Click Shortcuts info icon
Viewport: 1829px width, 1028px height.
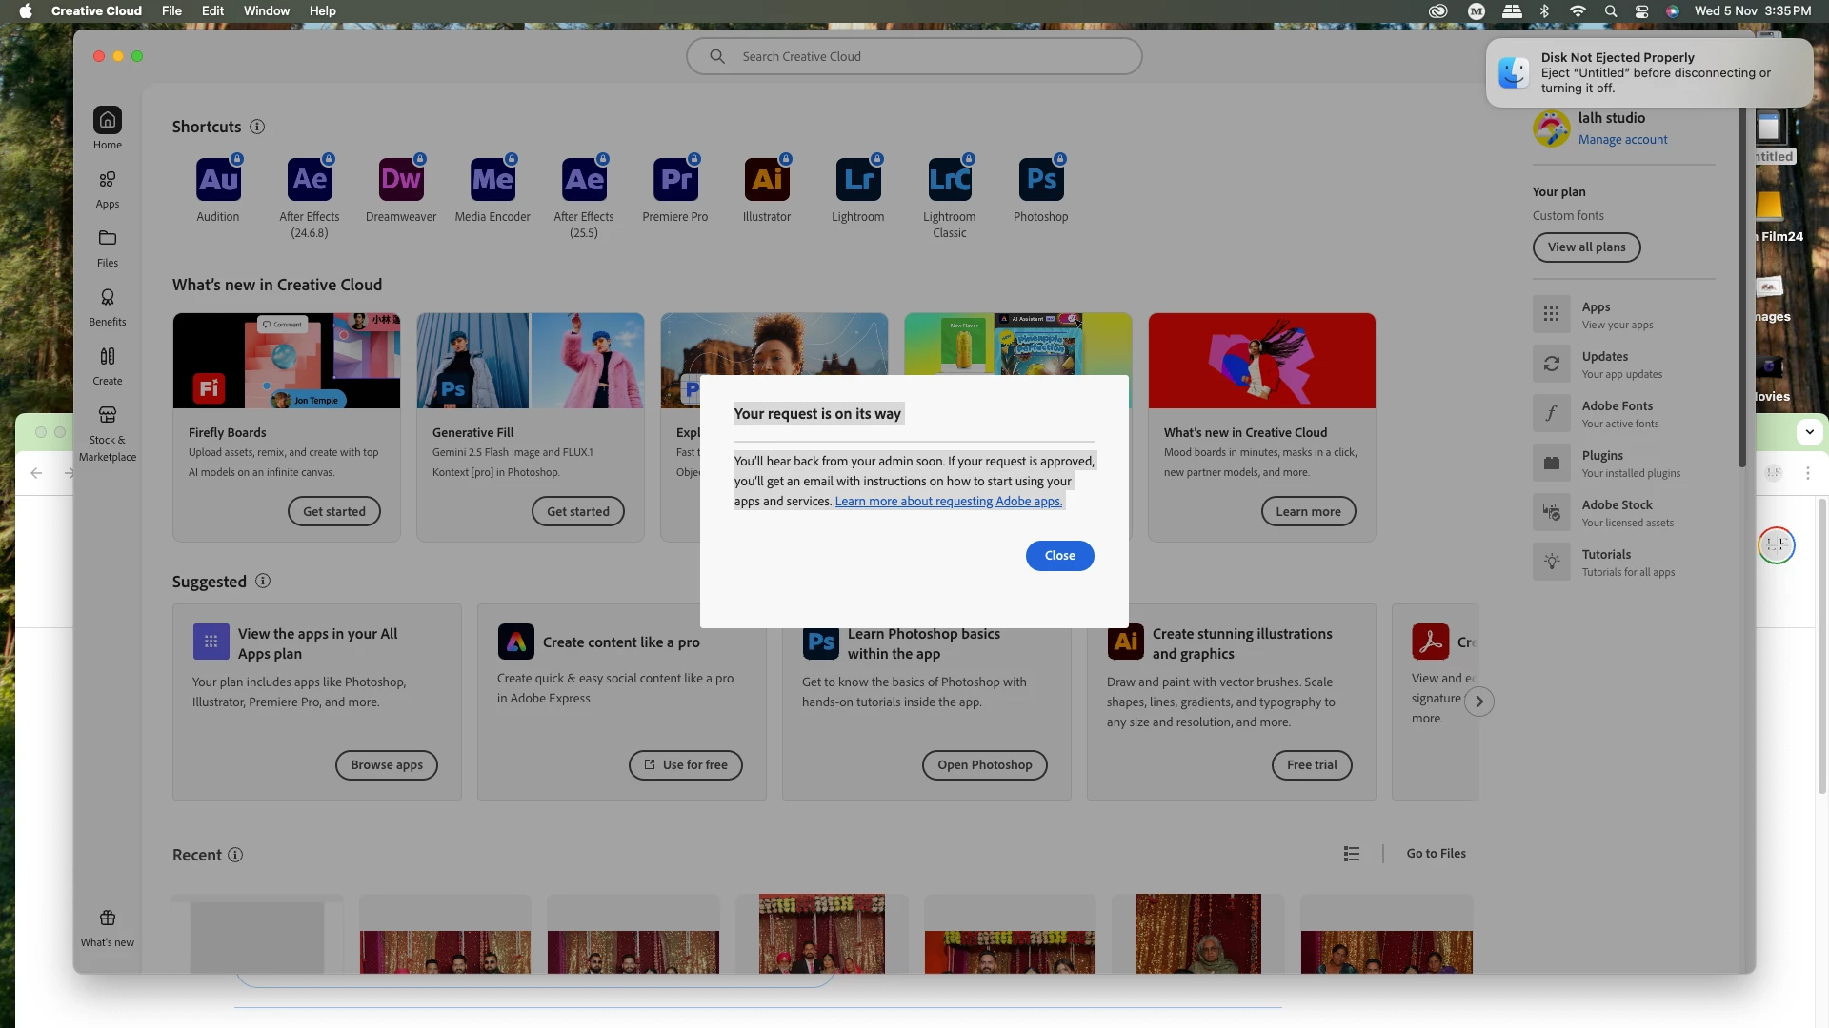click(x=257, y=127)
